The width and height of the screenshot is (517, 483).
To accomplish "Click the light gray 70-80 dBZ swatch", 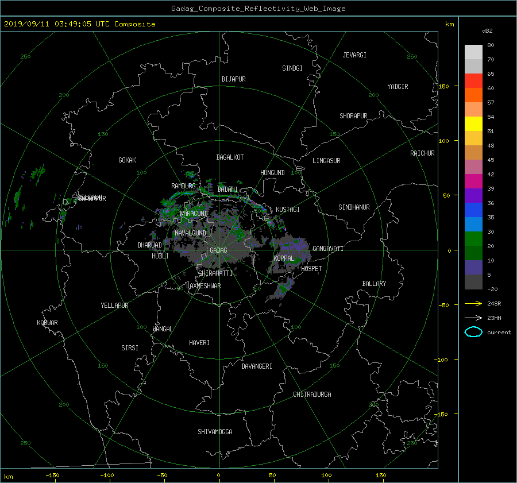I will pos(473,52).
